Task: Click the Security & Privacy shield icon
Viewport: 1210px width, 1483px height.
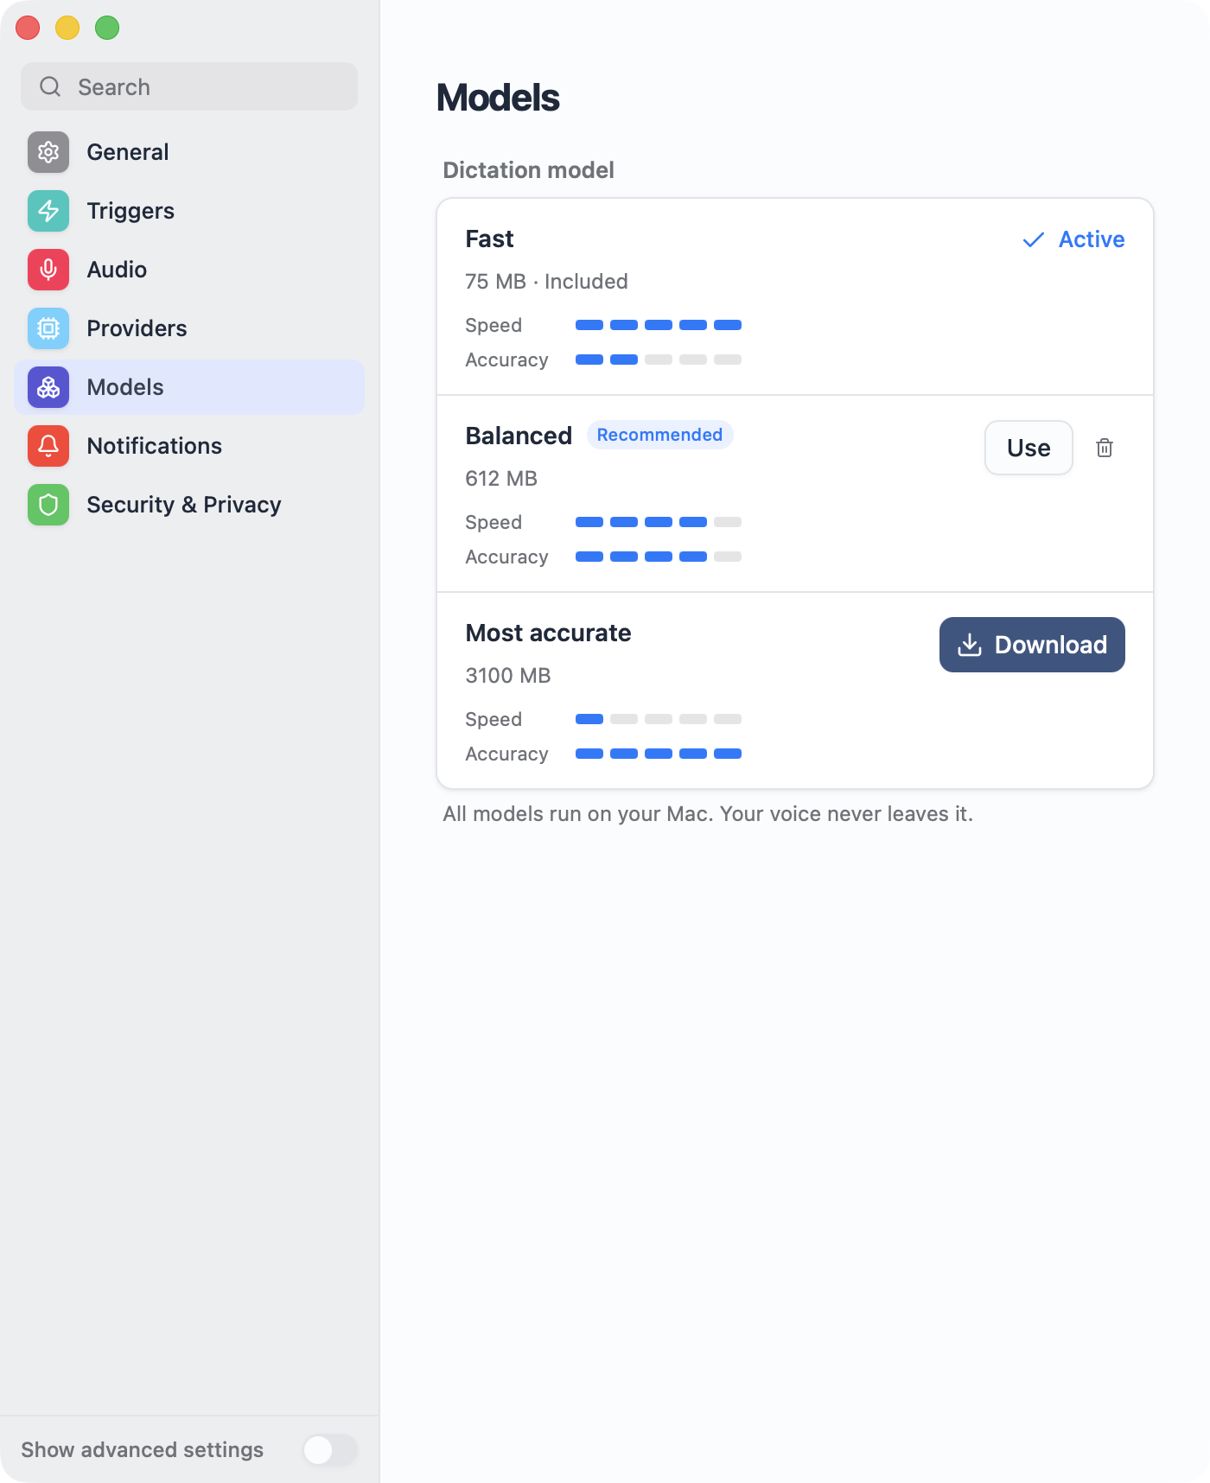Action: (x=48, y=505)
